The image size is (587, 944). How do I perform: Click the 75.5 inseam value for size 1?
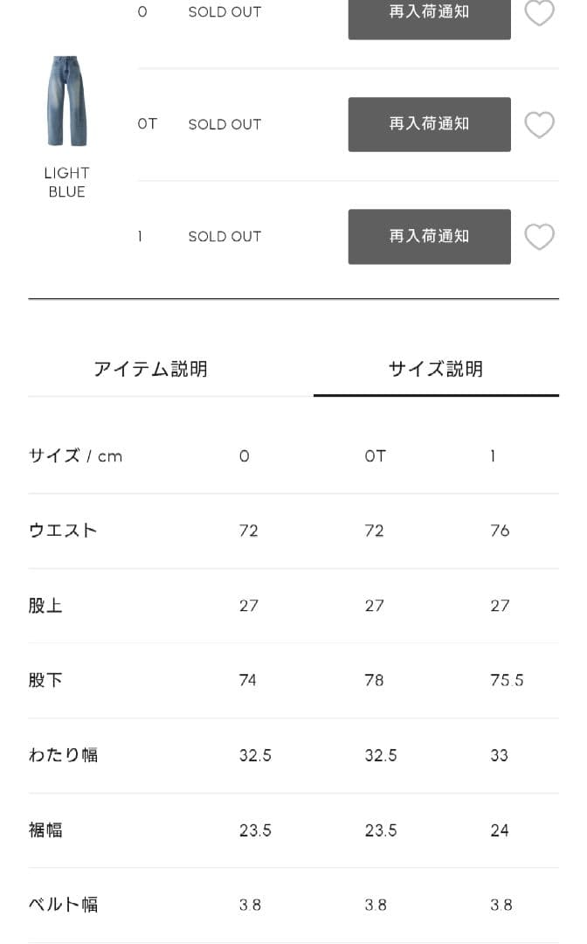(x=507, y=680)
